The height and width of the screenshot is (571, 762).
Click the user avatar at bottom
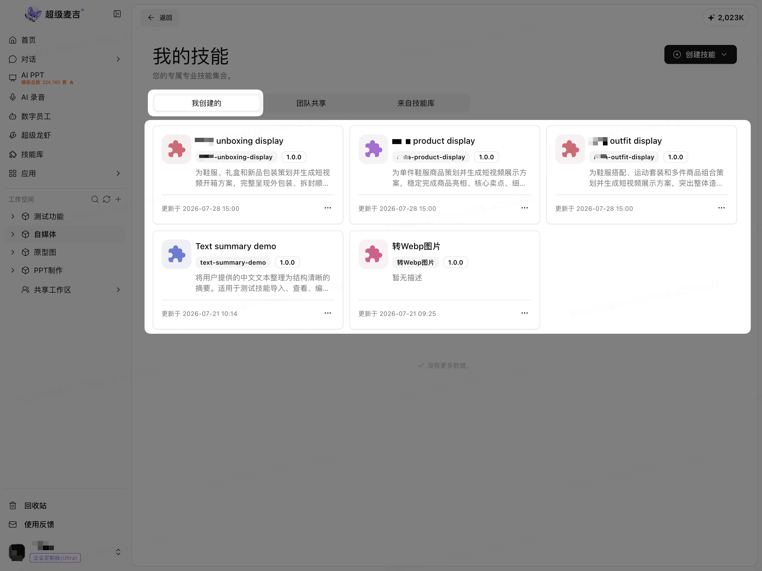tap(17, 552)
